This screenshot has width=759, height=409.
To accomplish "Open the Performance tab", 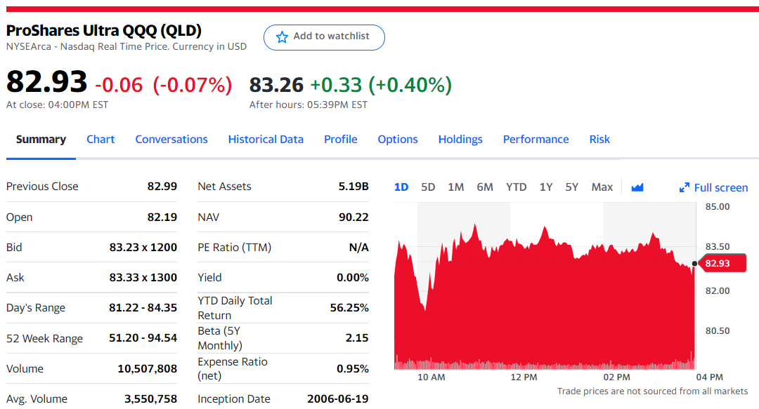I will (536, 139).
